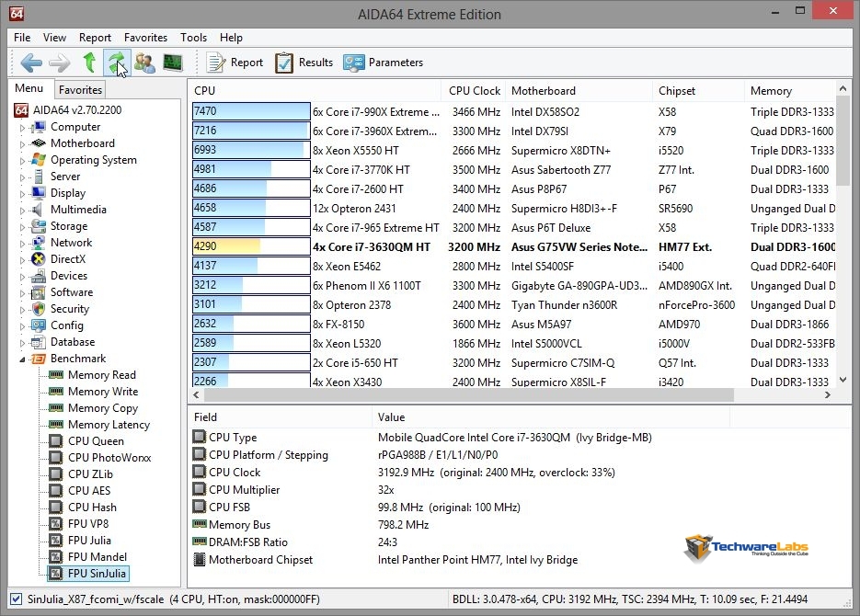Click the results list horizontal scrollbar
Screen dimensions: 860x616
coord(469,394)
